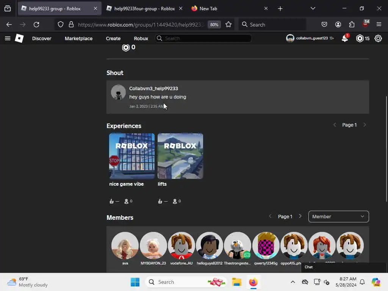Close the help99233 group tab

95,9
